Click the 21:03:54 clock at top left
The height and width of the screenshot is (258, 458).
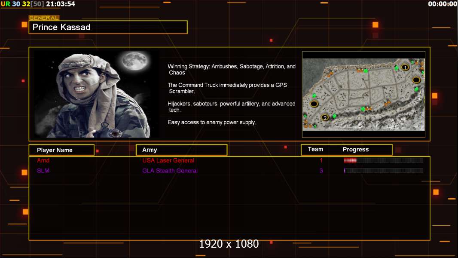click(61, 4)
